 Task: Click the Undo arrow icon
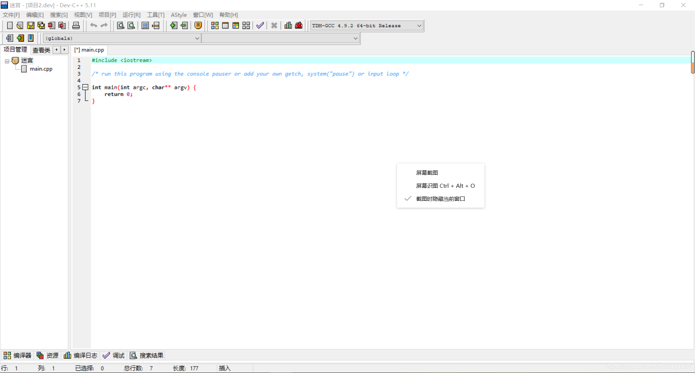(93, 25)
